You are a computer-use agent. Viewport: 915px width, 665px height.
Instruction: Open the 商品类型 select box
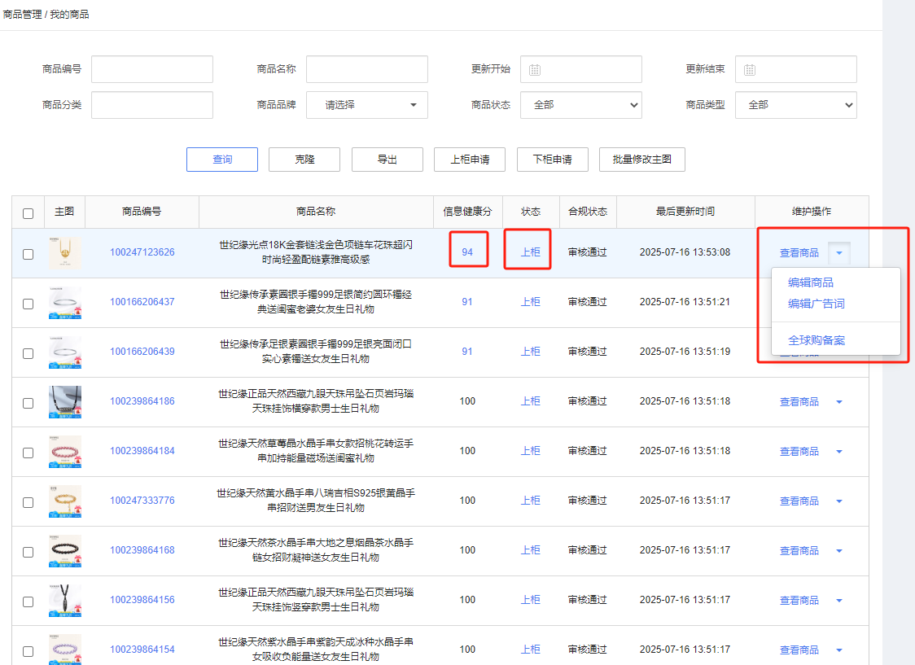pos(795,105)
